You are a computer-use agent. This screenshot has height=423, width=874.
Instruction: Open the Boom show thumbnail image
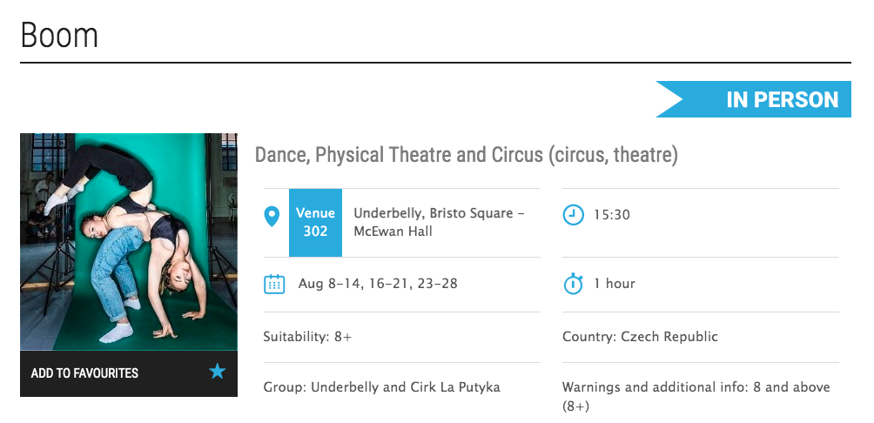coord(129,242)
